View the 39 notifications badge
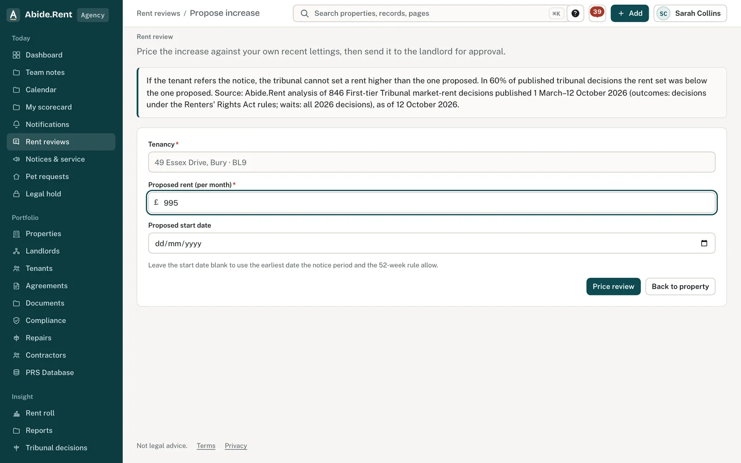Viewport: 741px width, 463px height. [597, 13]
